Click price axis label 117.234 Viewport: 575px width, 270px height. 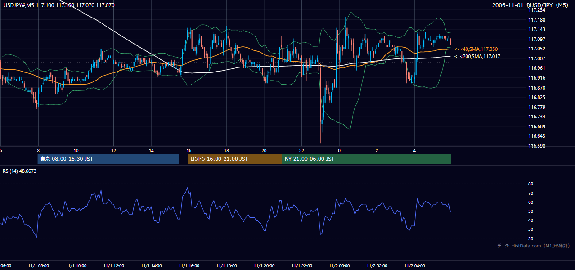tap(537, 10)
